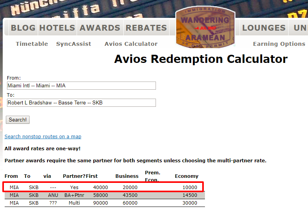Select the 20000 Business value

(x=130, y=187)
